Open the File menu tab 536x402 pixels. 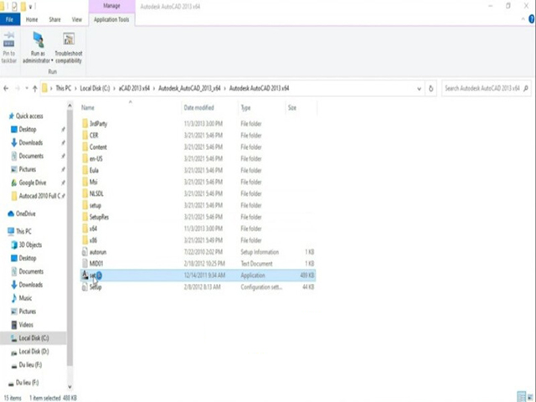tap(9, 19)
